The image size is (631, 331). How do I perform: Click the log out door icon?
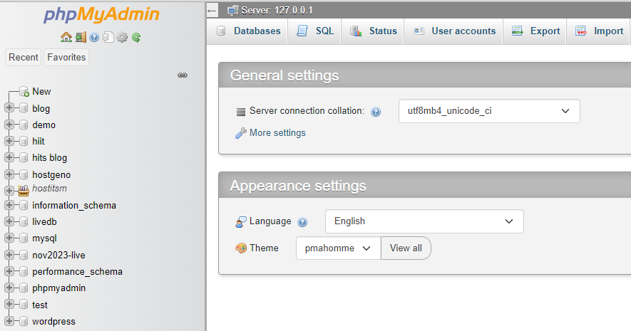[x=81, y=37]
